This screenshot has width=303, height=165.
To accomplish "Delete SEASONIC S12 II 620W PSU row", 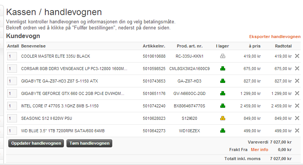I will 297,118.
